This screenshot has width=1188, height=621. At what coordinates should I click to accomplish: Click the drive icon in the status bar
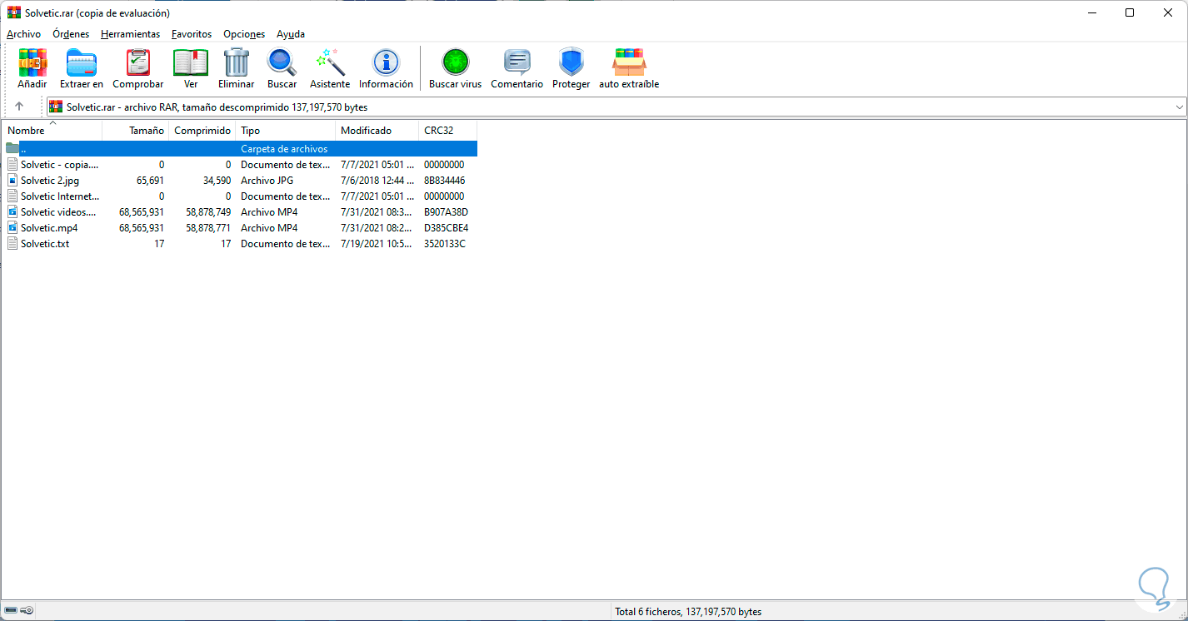point(11,611)
